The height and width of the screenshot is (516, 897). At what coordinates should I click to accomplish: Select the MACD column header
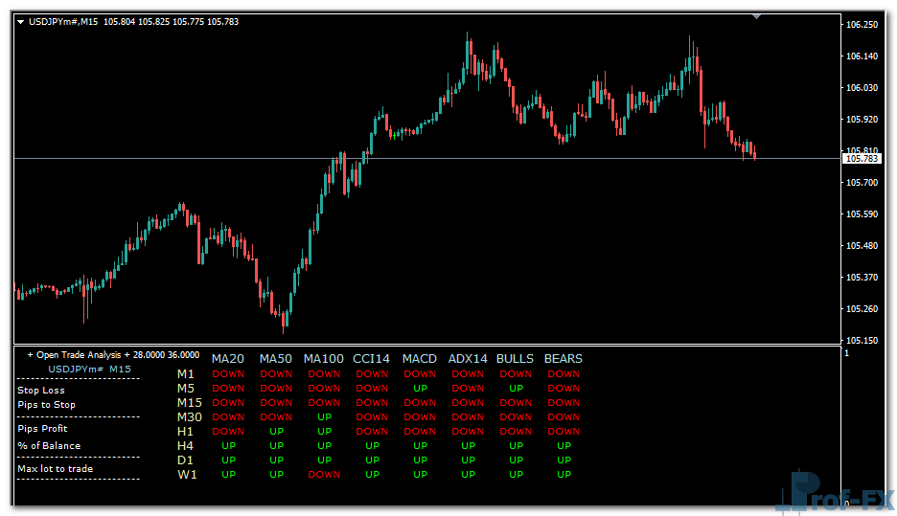click(420, 359)
